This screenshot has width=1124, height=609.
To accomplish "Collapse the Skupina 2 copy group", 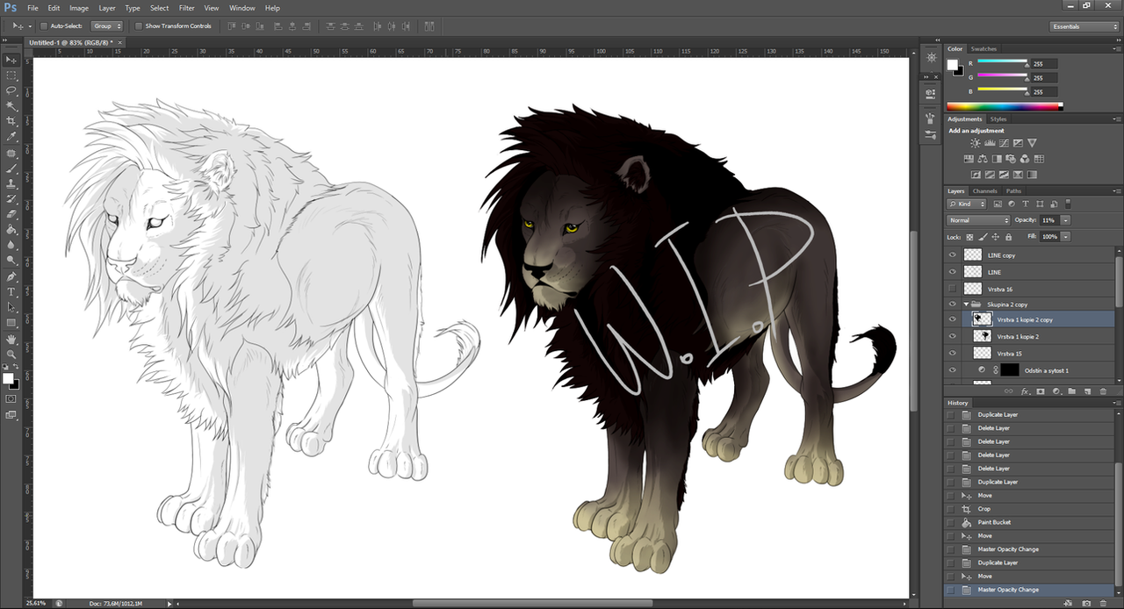I will [x=967, y=304].
